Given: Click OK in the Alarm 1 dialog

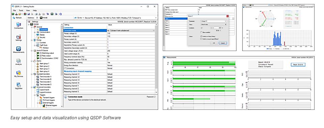Looking at the screenshot, I should click(x=214, y=43).
